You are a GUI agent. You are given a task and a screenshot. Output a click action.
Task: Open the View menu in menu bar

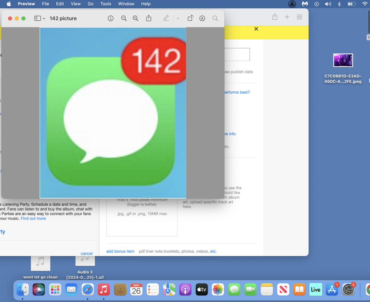coord(76,4)
